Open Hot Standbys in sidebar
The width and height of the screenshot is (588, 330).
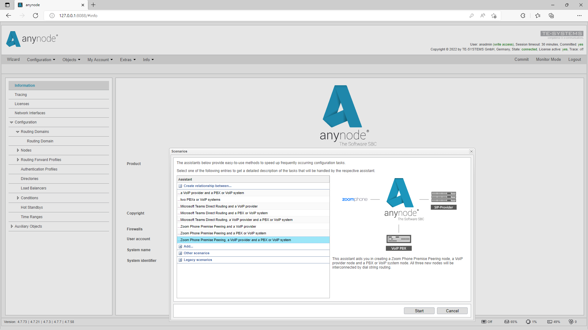59,207
